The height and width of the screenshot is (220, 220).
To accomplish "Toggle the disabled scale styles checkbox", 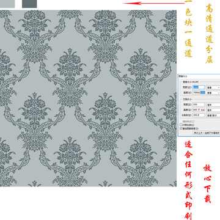I will 181,122.
